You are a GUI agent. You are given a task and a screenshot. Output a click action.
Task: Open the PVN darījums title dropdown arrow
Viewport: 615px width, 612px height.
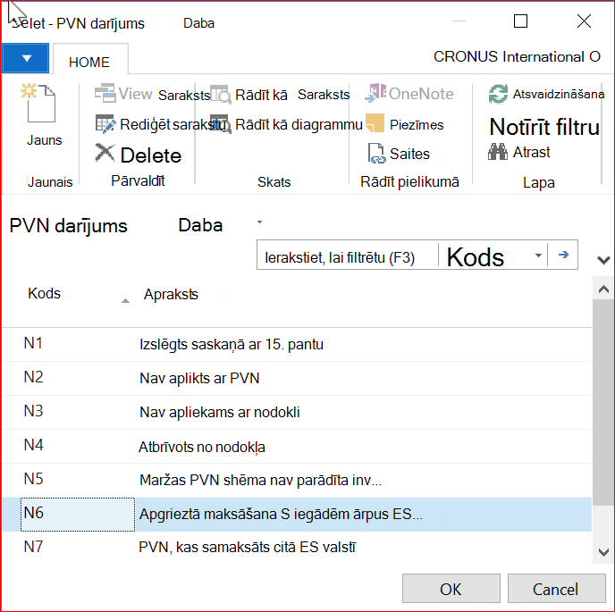(259, 222)
